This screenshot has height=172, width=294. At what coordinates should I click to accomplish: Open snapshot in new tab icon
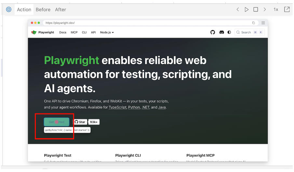click(x=287, y=9)
